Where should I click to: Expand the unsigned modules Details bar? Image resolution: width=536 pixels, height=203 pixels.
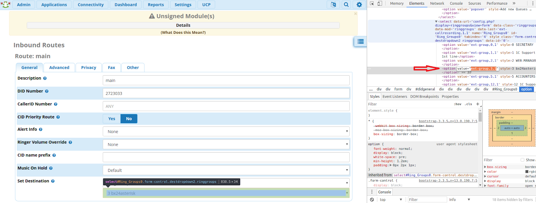(x=183, y=25)
